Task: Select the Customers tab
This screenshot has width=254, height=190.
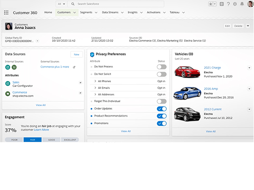Action: (64, 12)
